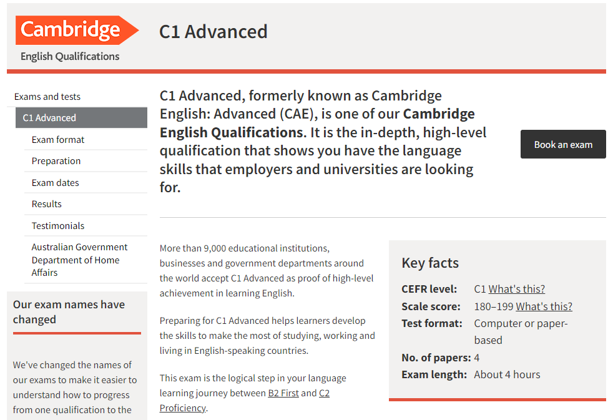Viewport: 613px width, 420px height.
Task: Click the 'Exam length:' label
Action: [434, 374]
